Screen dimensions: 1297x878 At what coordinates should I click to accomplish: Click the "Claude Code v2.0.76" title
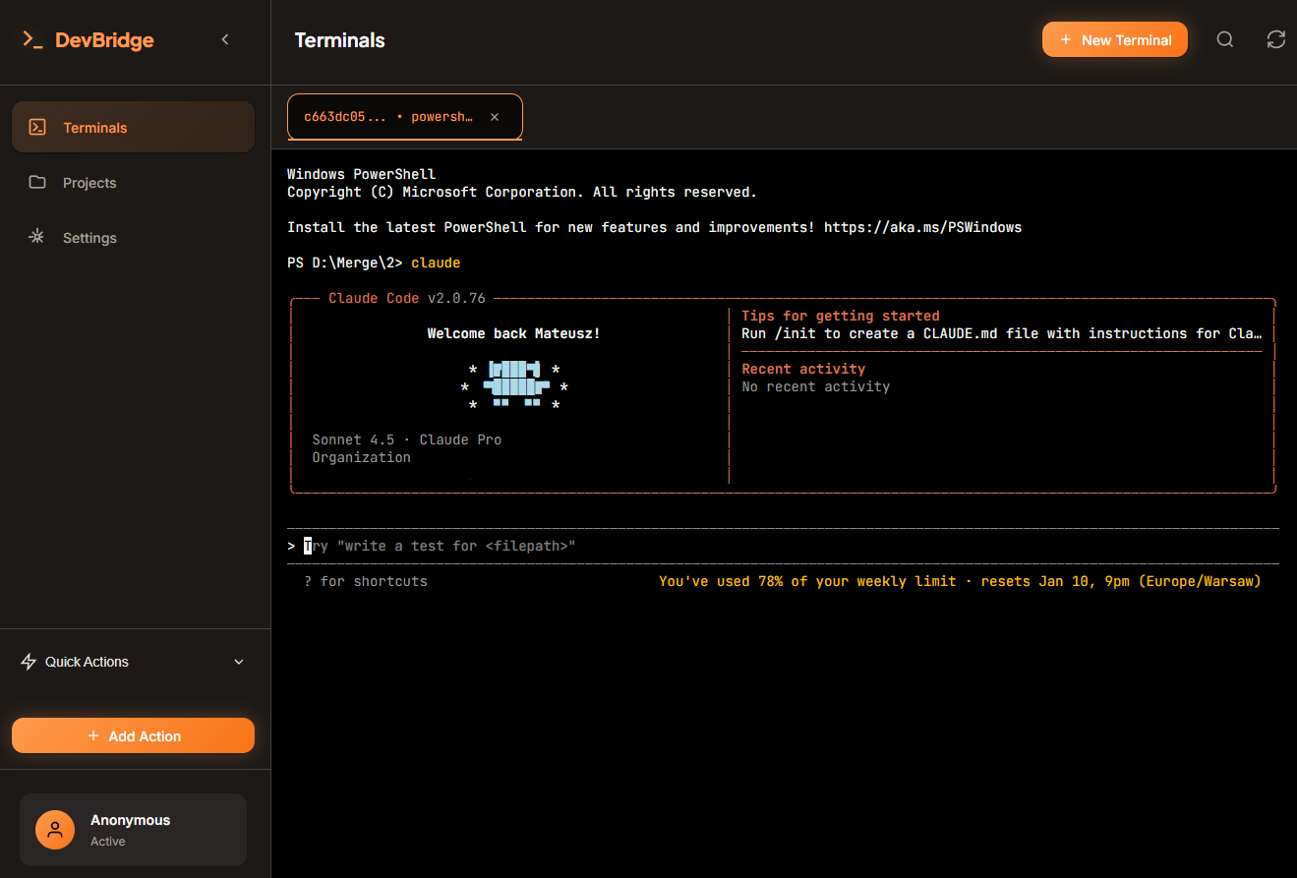[x=407, y=298]
